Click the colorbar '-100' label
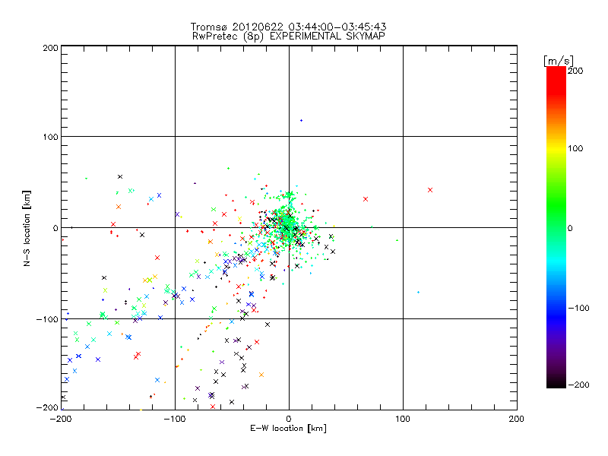This screenshot has height=456, width=608. click(x=578, y=308)
